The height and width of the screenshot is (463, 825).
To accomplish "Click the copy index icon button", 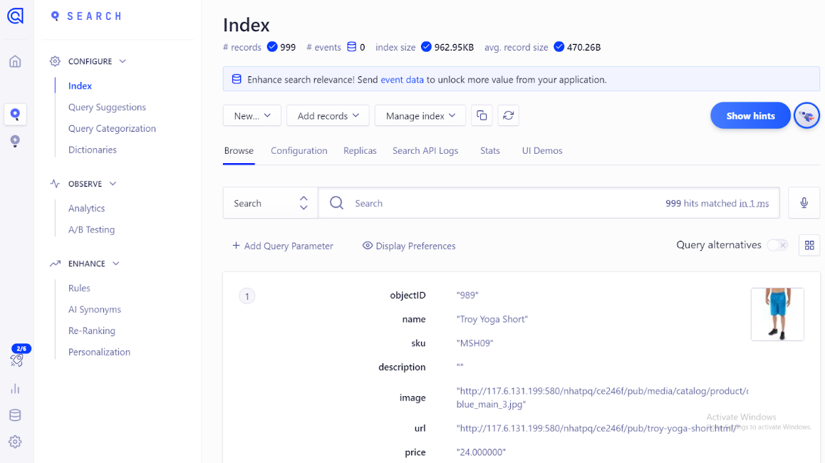I will click(482, 115).
